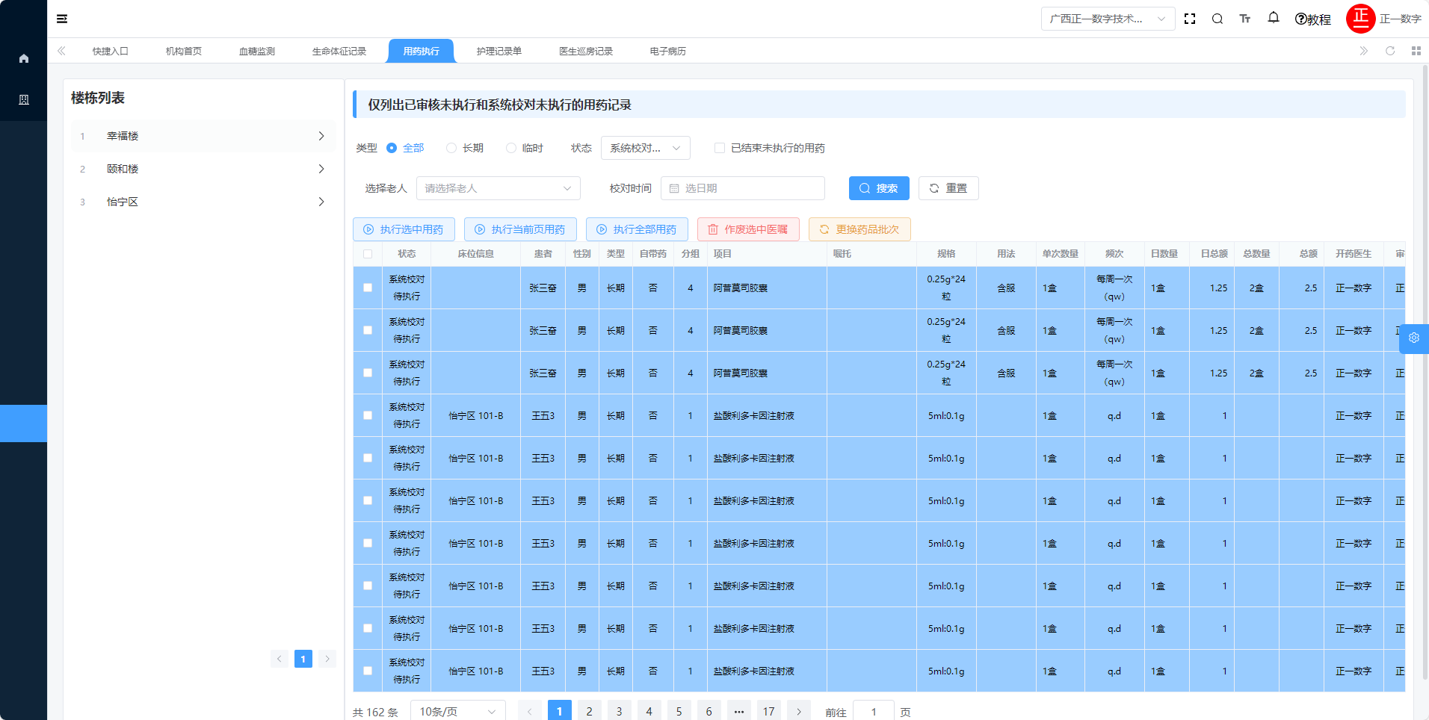Click the 频次 column header
Viewport: 1429px width, 720px height.
(1114, 254)
